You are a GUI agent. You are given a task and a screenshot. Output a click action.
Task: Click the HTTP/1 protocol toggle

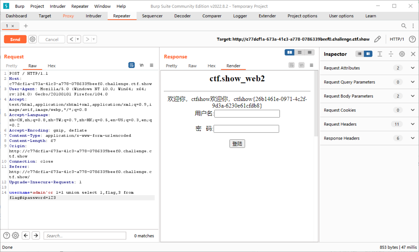tap(397, 39)
